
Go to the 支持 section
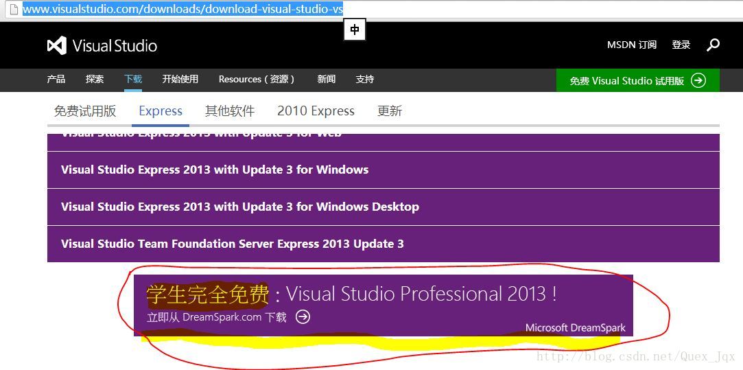coord(365,79)
